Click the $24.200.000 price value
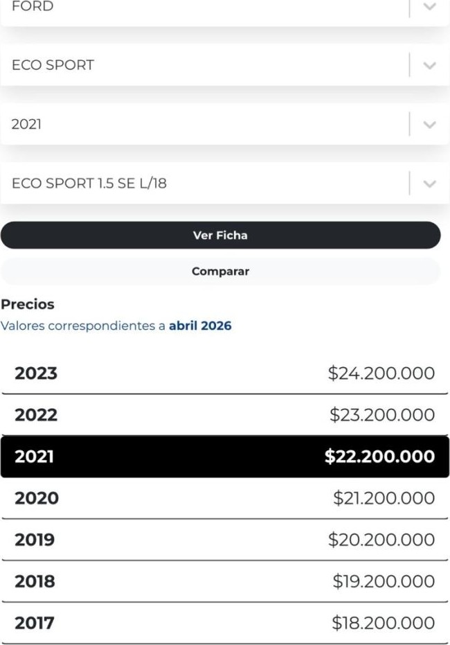Screen dimensions: 450x645 click(x=381, y=373)
